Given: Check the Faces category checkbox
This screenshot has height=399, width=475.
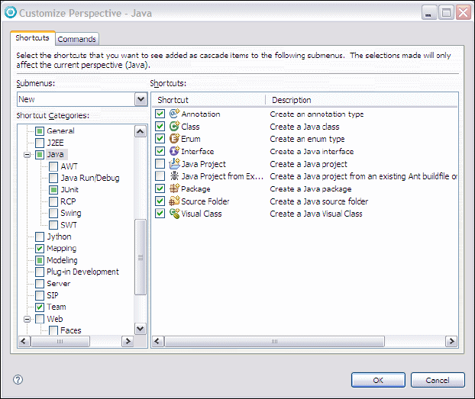Looking at the screenshot, I should (x=53, y=330).
